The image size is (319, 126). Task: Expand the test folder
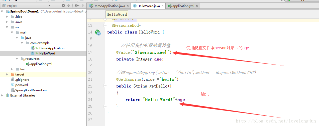coord(12,69)
